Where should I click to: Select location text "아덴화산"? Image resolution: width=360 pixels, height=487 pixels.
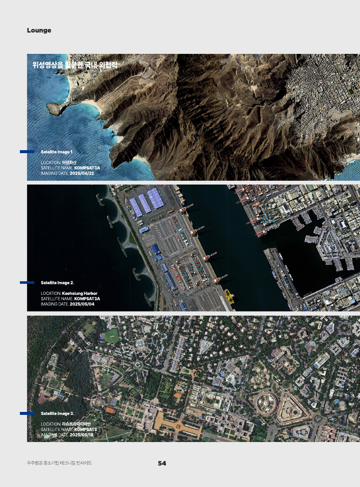pyautogui.click(x=69, y=162)
